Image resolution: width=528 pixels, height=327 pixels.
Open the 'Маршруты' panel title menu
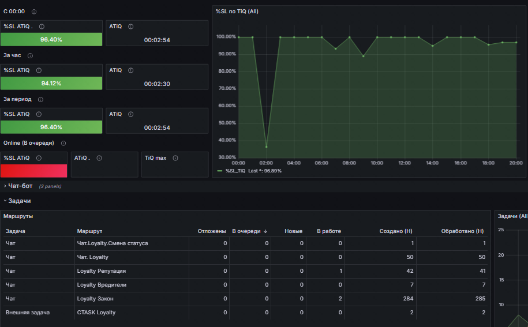tap(18, 216)
